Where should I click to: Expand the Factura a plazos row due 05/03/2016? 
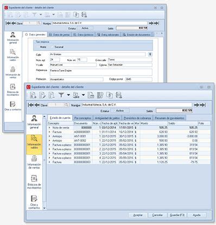49,149
